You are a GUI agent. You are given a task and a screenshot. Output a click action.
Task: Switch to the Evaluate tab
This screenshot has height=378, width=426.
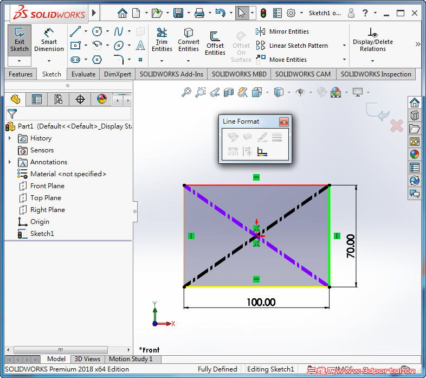[x=83, y=74]
